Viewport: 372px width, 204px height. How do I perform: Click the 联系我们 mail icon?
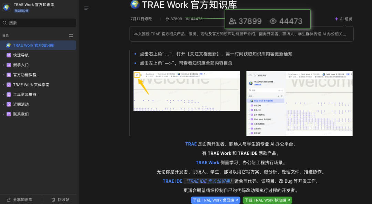(9, 114)
